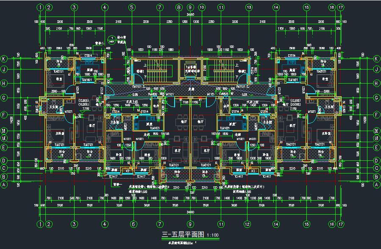Select the drawing title 三-五层平面图
381x249 pixels.
[183, 235]
